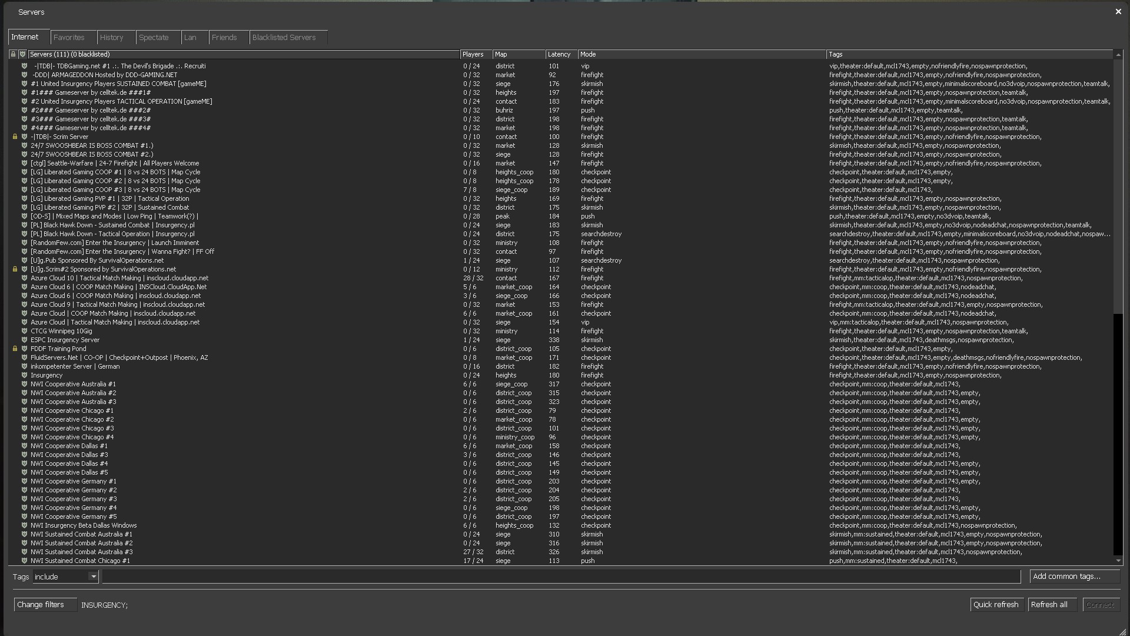
Task: Sort the list by Latency column
Action: click(x=561, y=54)
